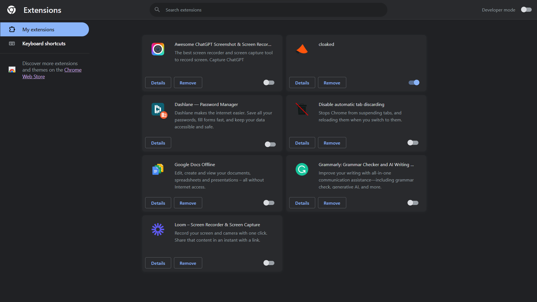Viewport: 537px width, 302px height.
Task: Click the Developer mode label
Action: click(498, 10)
